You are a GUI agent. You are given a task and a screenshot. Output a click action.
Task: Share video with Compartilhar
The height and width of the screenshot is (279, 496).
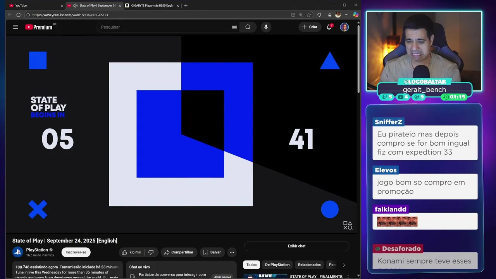(x=179, y=252)
